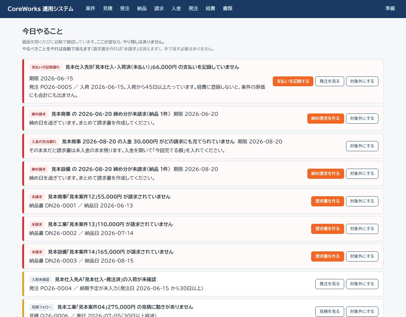Exclude the 見本仕入先A 入荷未確認 item
Screen dimensions: 406x317
(x=362, y=284)
